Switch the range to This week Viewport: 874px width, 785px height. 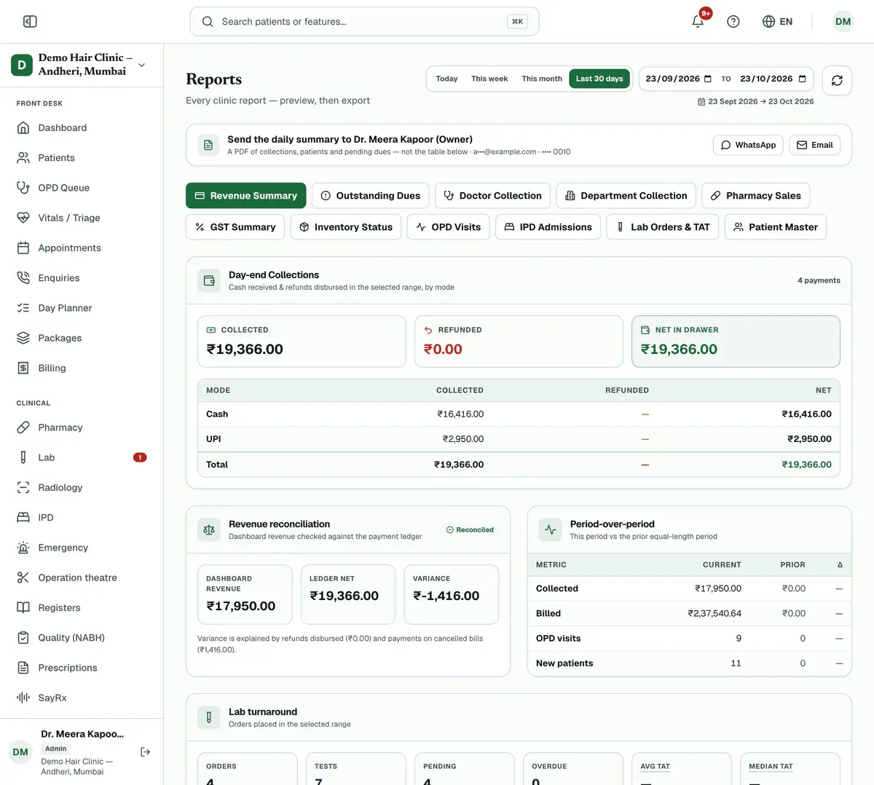[x=489, y=79]
